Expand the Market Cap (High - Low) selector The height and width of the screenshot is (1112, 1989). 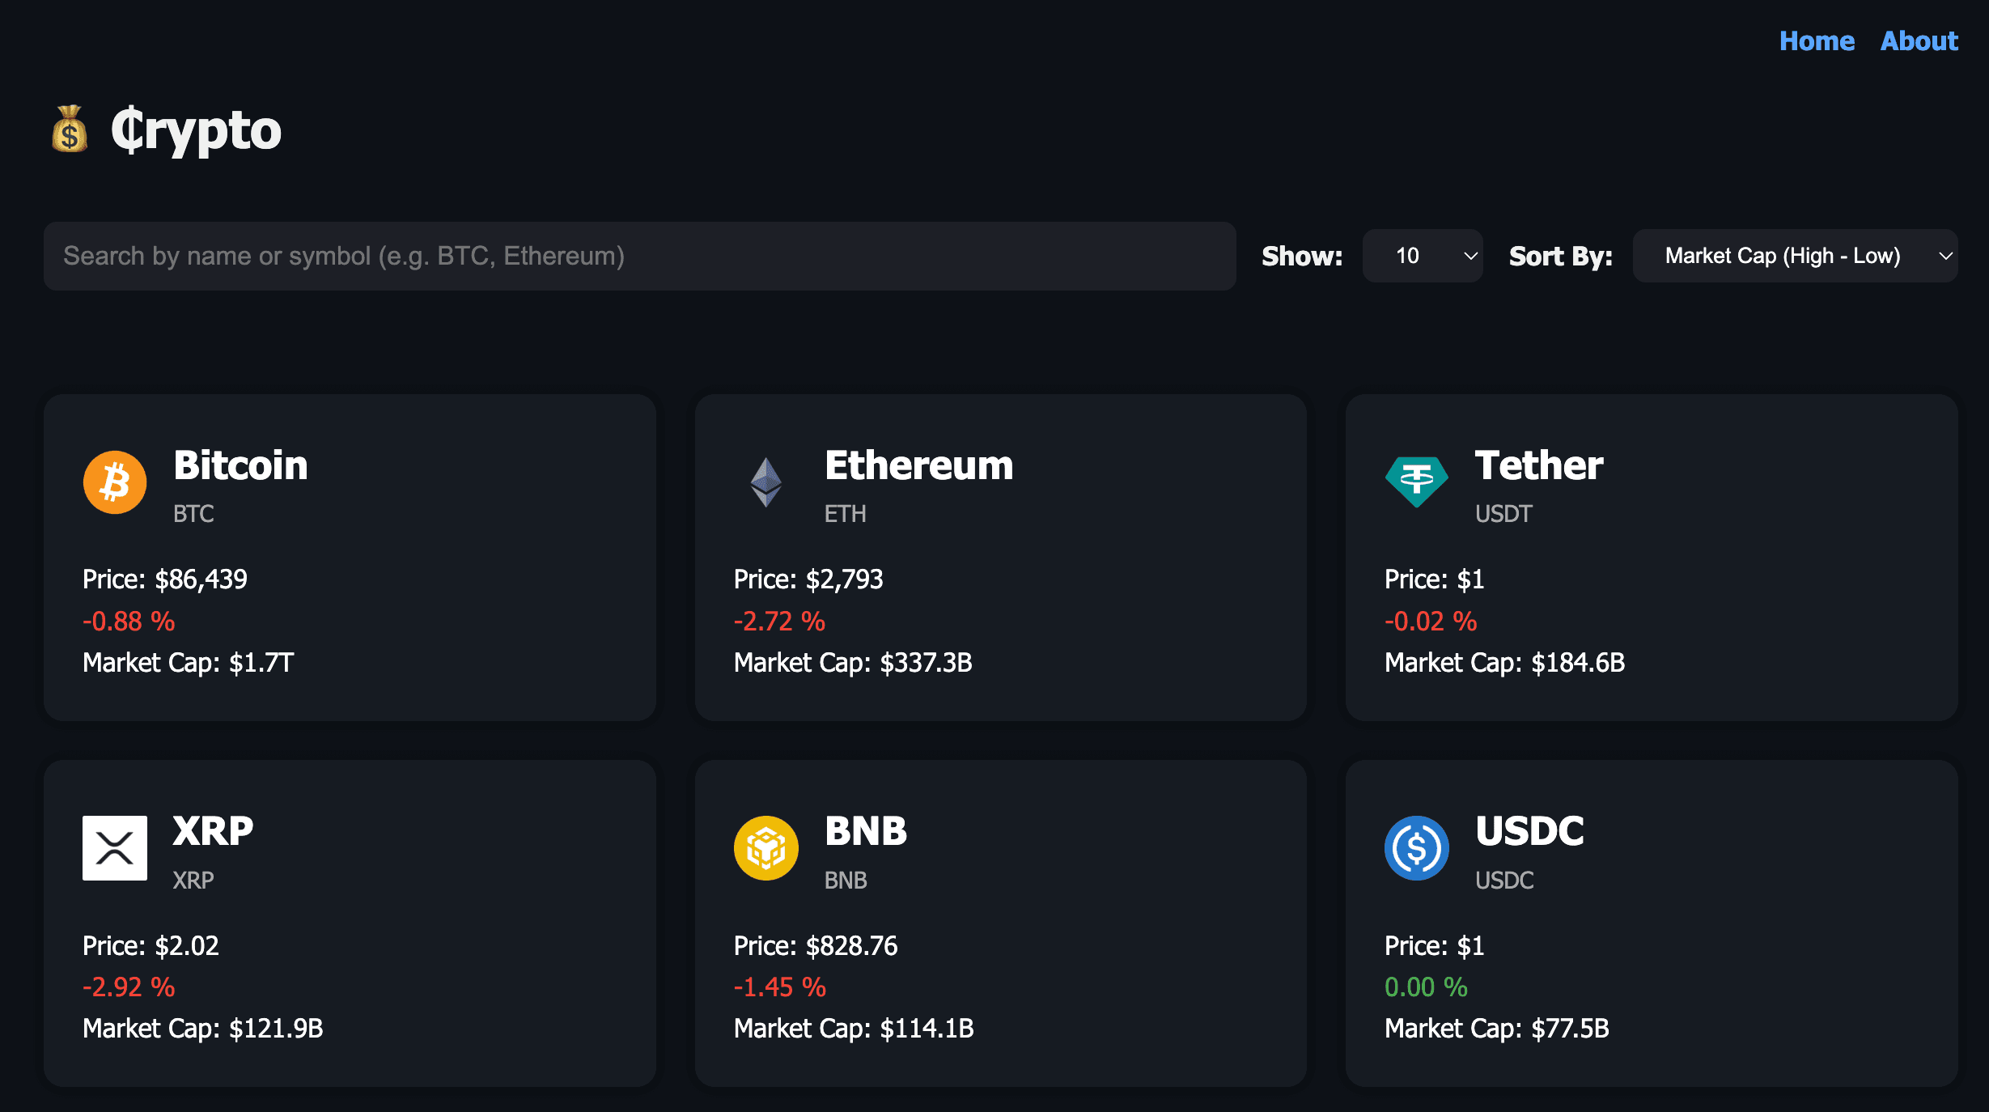(1795, 256)
